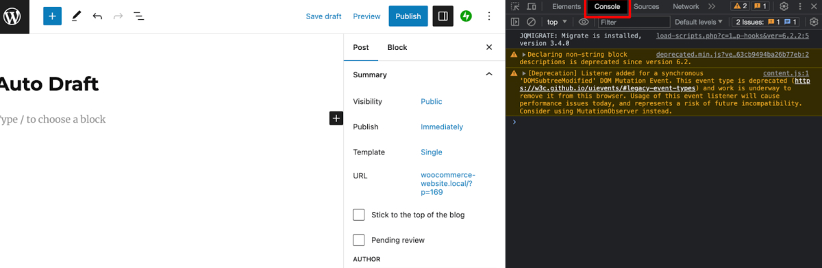The image size is (822, 268).
Task: Switch to the Post tab
Action: point(361,47)
